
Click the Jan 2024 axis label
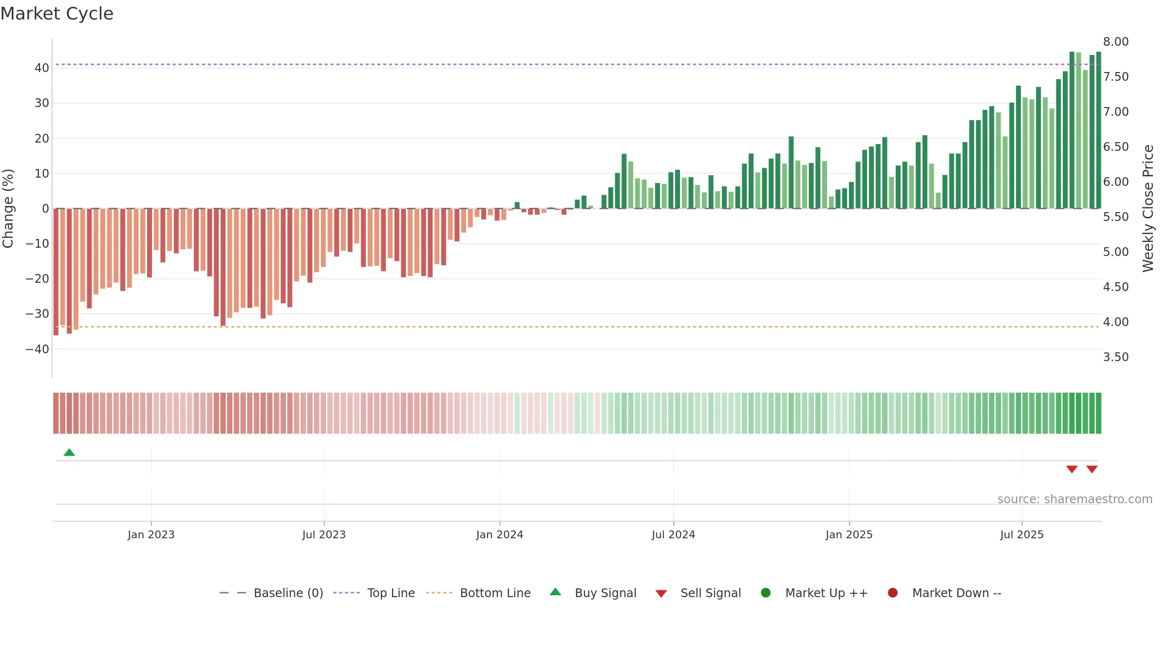500,534
